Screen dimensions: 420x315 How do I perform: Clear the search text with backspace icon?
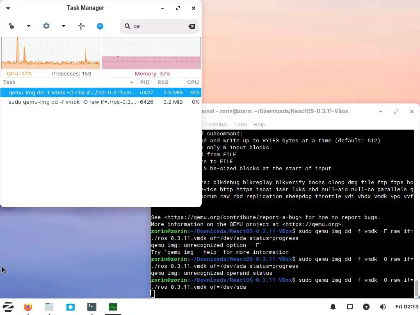tap(192, 26)
